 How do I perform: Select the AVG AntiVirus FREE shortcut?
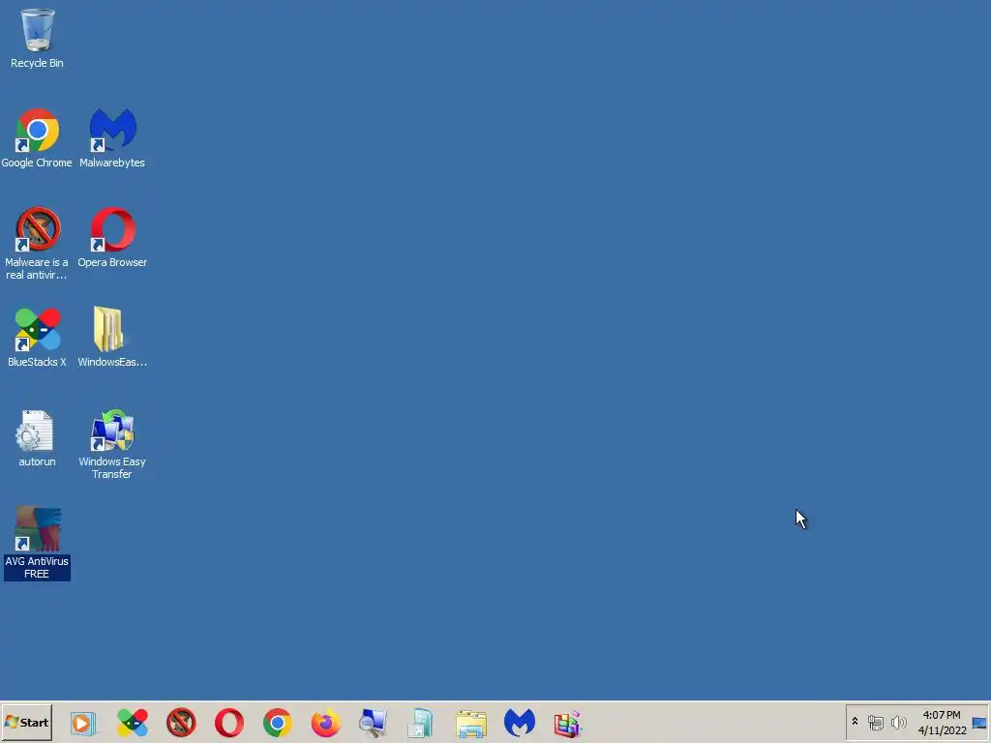37,544
